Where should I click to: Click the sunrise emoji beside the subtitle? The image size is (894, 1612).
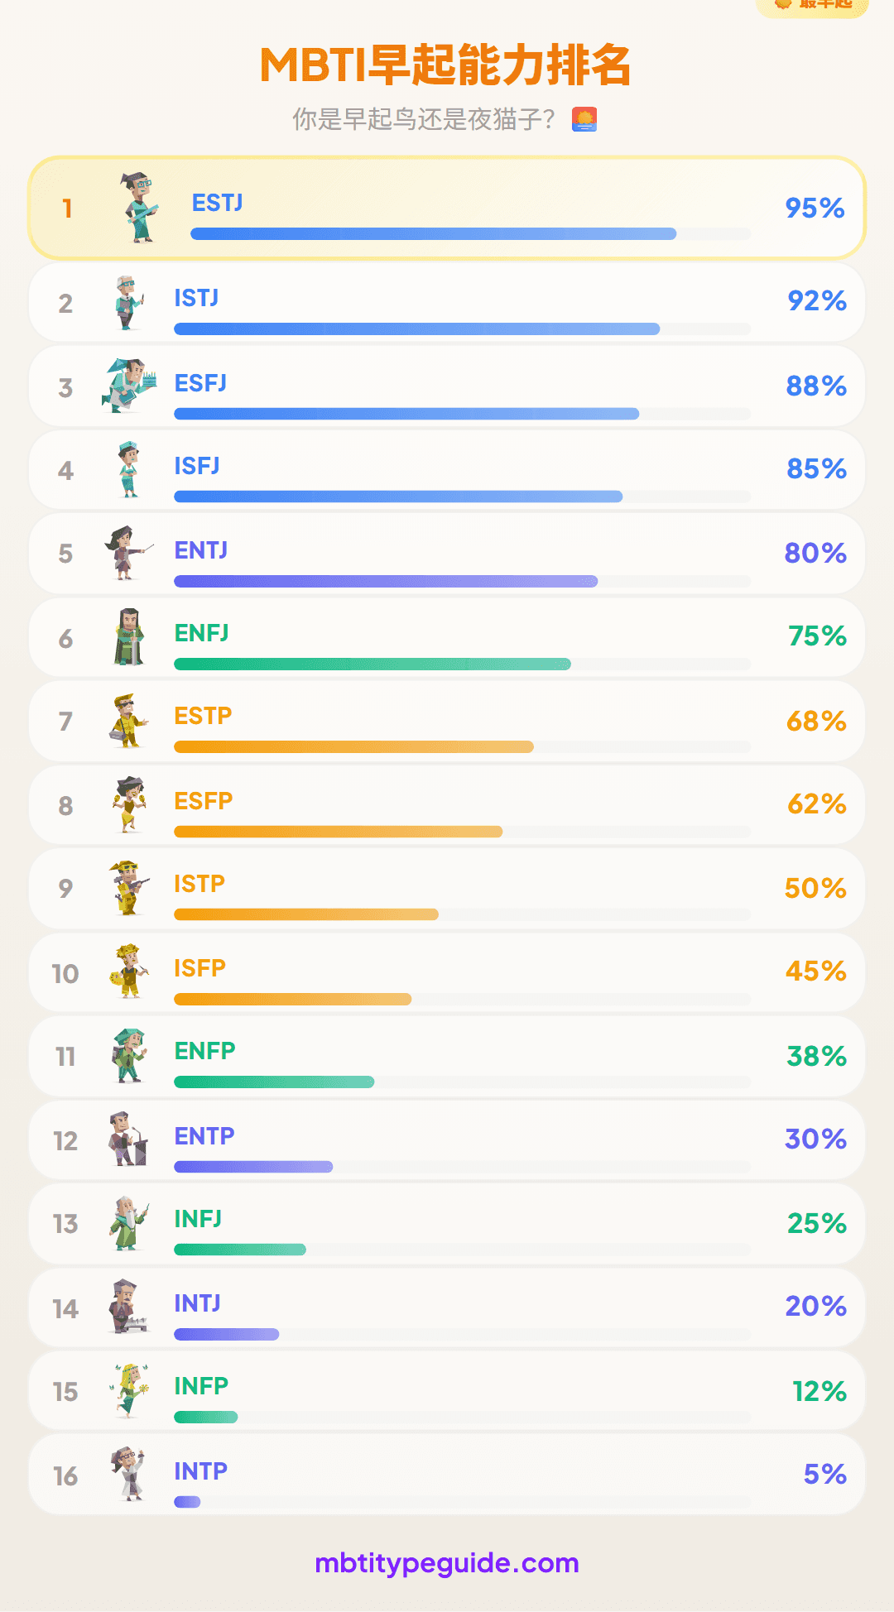click(x=584, y=120)
